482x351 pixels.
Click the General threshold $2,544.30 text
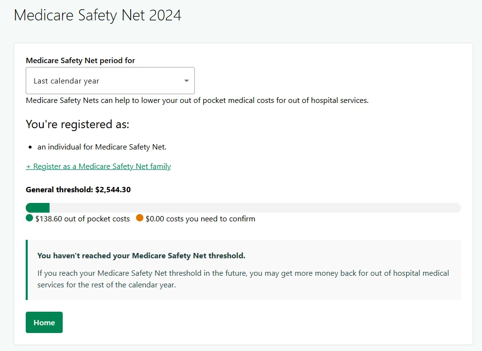[x=78, y=190]
